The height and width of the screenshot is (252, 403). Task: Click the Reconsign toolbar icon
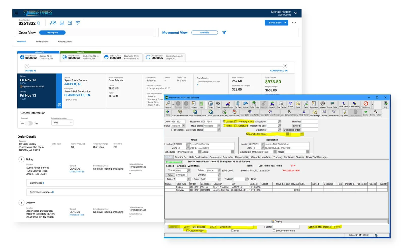pyautogui.click(x=314, y=105)
